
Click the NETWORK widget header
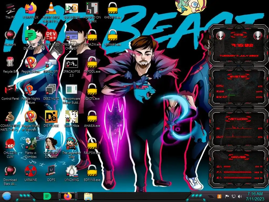click(x=238, y=119)
